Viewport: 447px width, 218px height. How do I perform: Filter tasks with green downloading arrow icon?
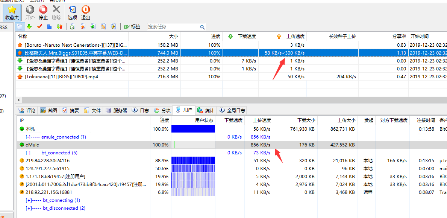coord(29,27)
